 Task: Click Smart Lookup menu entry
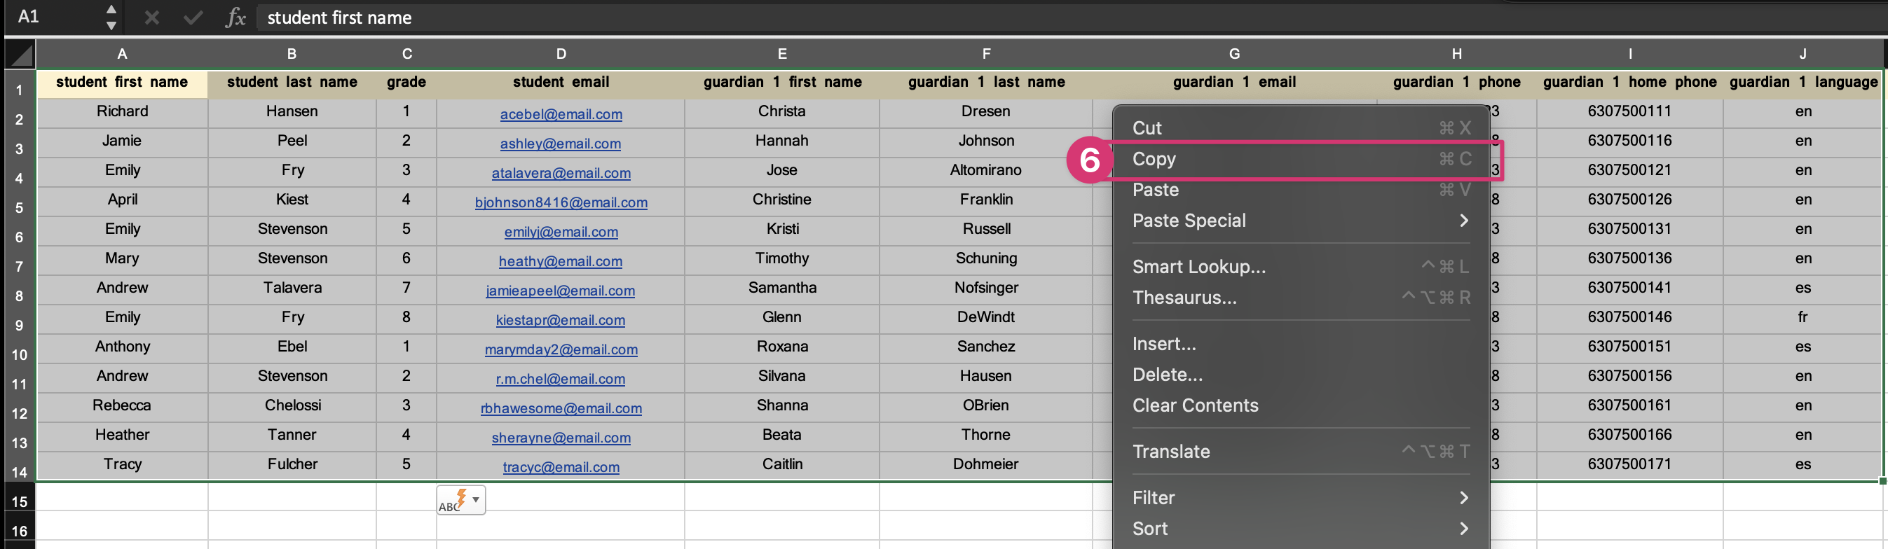point(1198,267)
